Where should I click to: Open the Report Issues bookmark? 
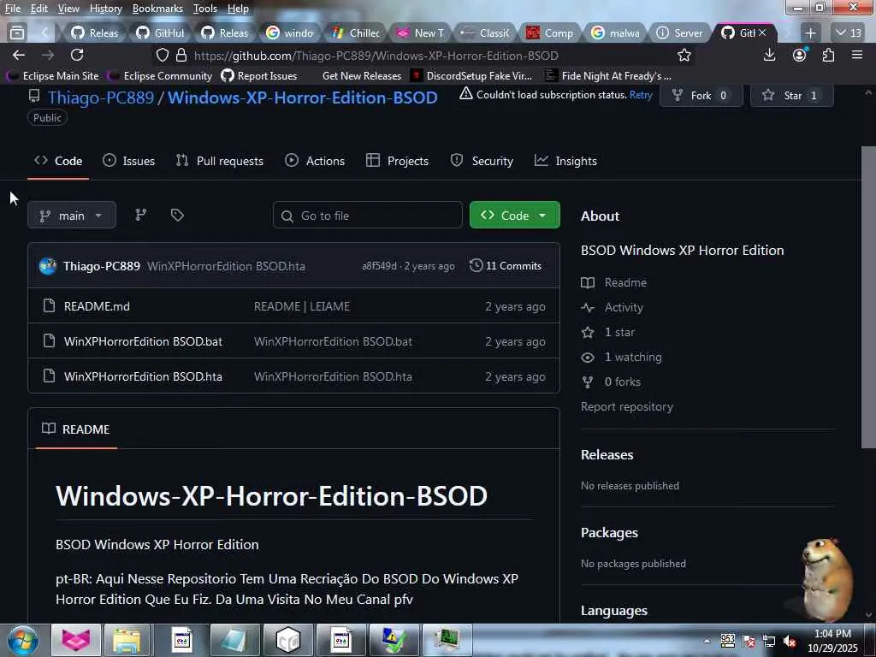(x=259, y=75)
